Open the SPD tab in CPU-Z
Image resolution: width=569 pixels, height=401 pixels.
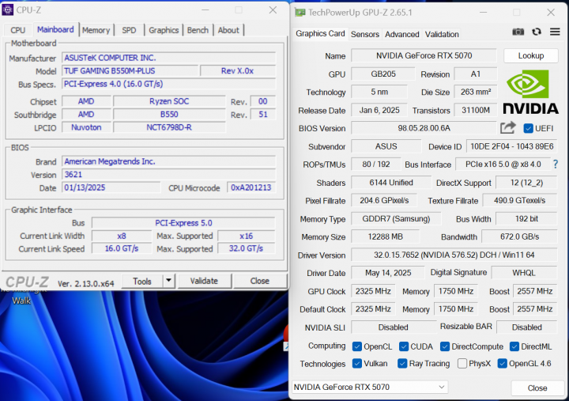[x=129, y=30]
